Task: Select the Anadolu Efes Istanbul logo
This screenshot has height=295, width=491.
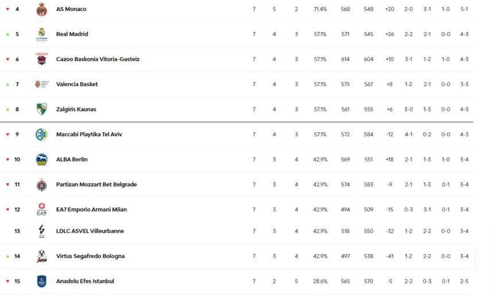Action: 41,281
